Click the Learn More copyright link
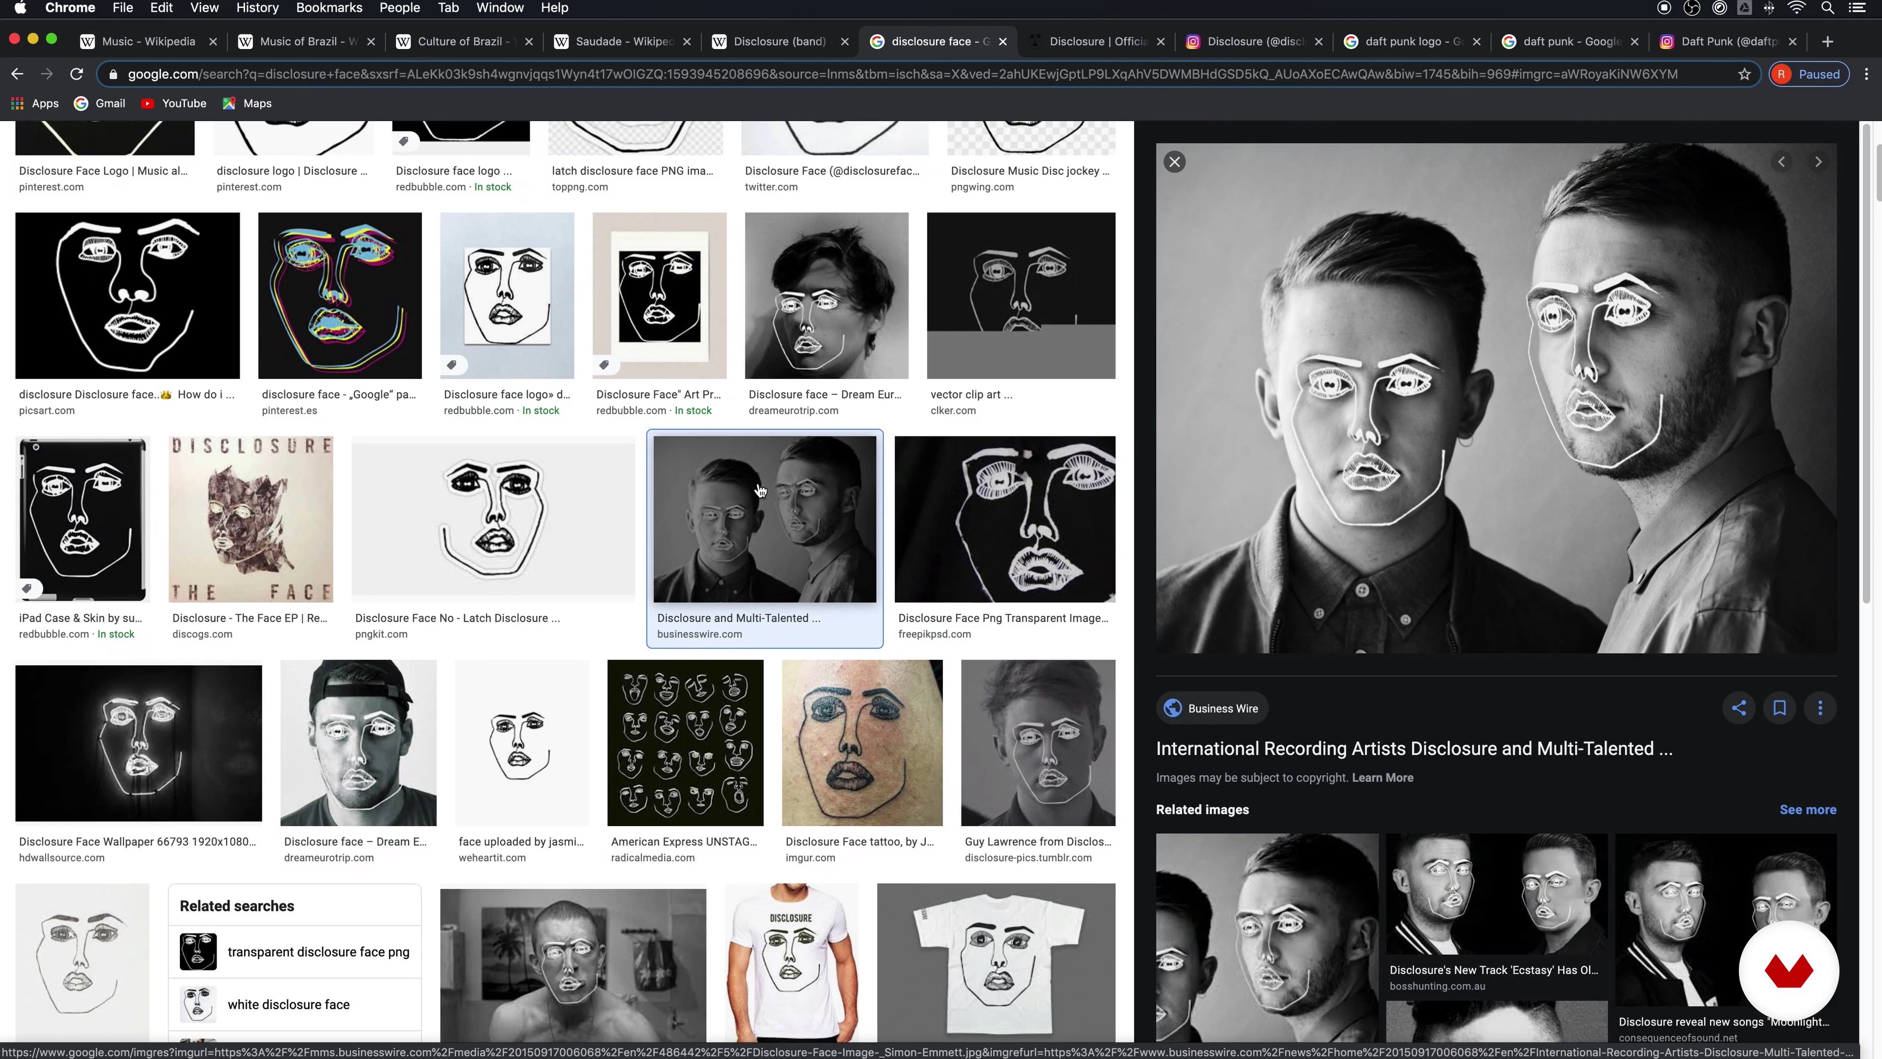This screenshot has width=1882, height=1059. pyautogui.click(x=1382, y=778)
